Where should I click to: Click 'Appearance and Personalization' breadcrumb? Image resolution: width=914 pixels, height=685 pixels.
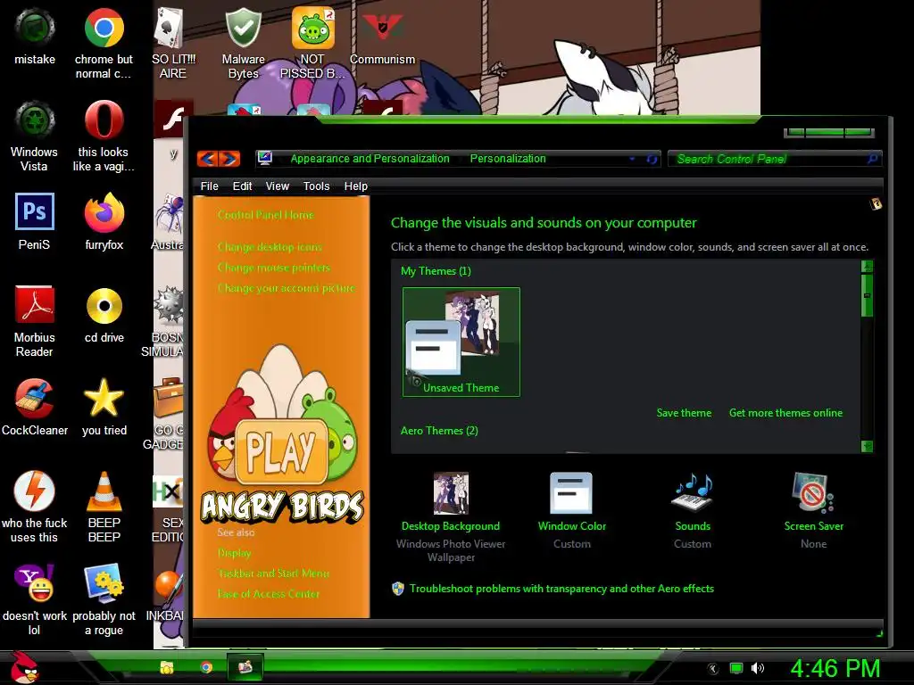tap(370, 159)
